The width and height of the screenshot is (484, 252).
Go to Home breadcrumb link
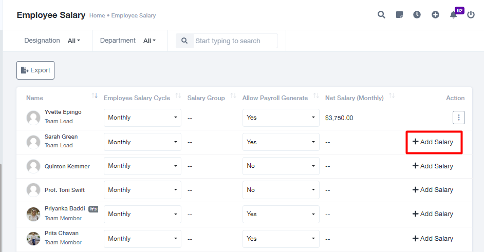point(97,15)
